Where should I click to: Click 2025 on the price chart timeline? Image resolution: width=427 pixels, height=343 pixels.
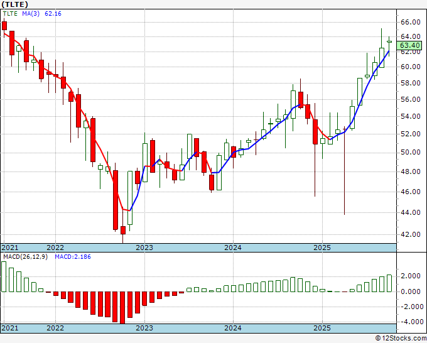[x=322, y=248]
